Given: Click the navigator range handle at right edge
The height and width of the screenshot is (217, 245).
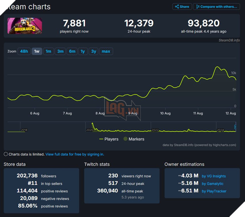Looking at the screenshot, I should pos(235,127).
